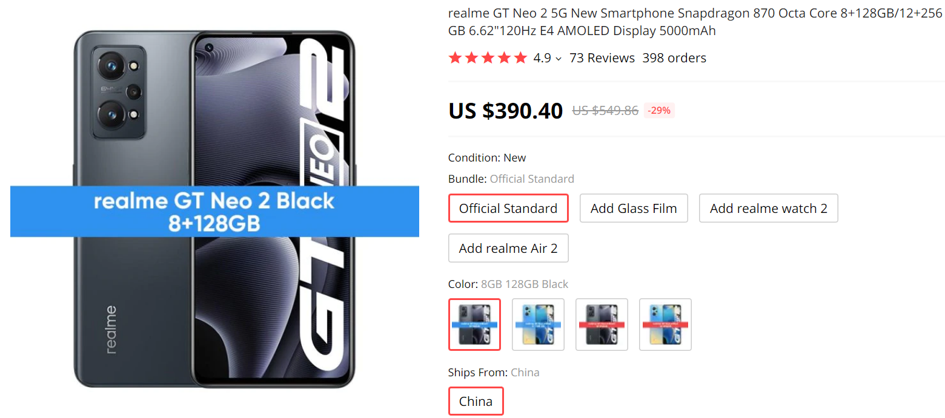945x418 pixels.
Task: Click the red five-star rating icons
Action: click(x=487, y=58)
